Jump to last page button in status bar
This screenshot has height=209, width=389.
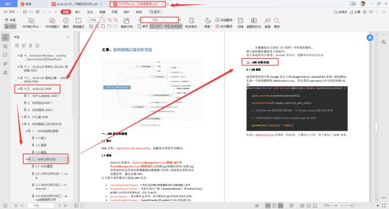click(x=65, y=206)
